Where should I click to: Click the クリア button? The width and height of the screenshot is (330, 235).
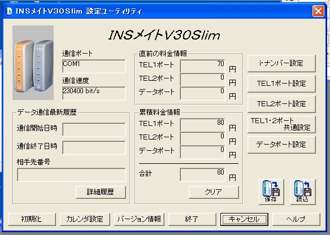point(214,192)
